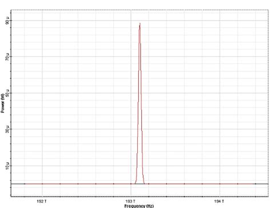Click the 70 µ power axis label
271x208 pixels.
7,57
